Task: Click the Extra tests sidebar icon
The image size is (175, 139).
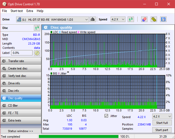Action: 4,120
